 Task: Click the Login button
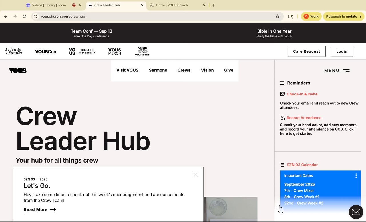342,51
